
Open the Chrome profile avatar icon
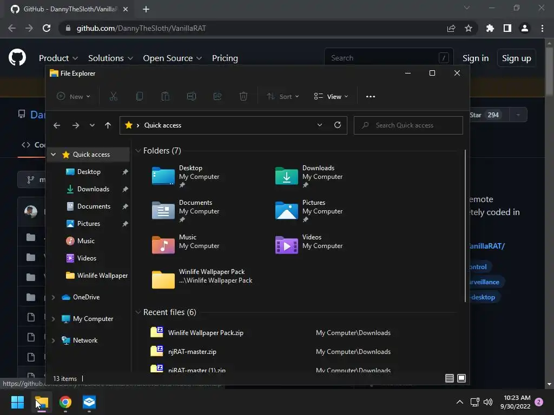(525, 28)
